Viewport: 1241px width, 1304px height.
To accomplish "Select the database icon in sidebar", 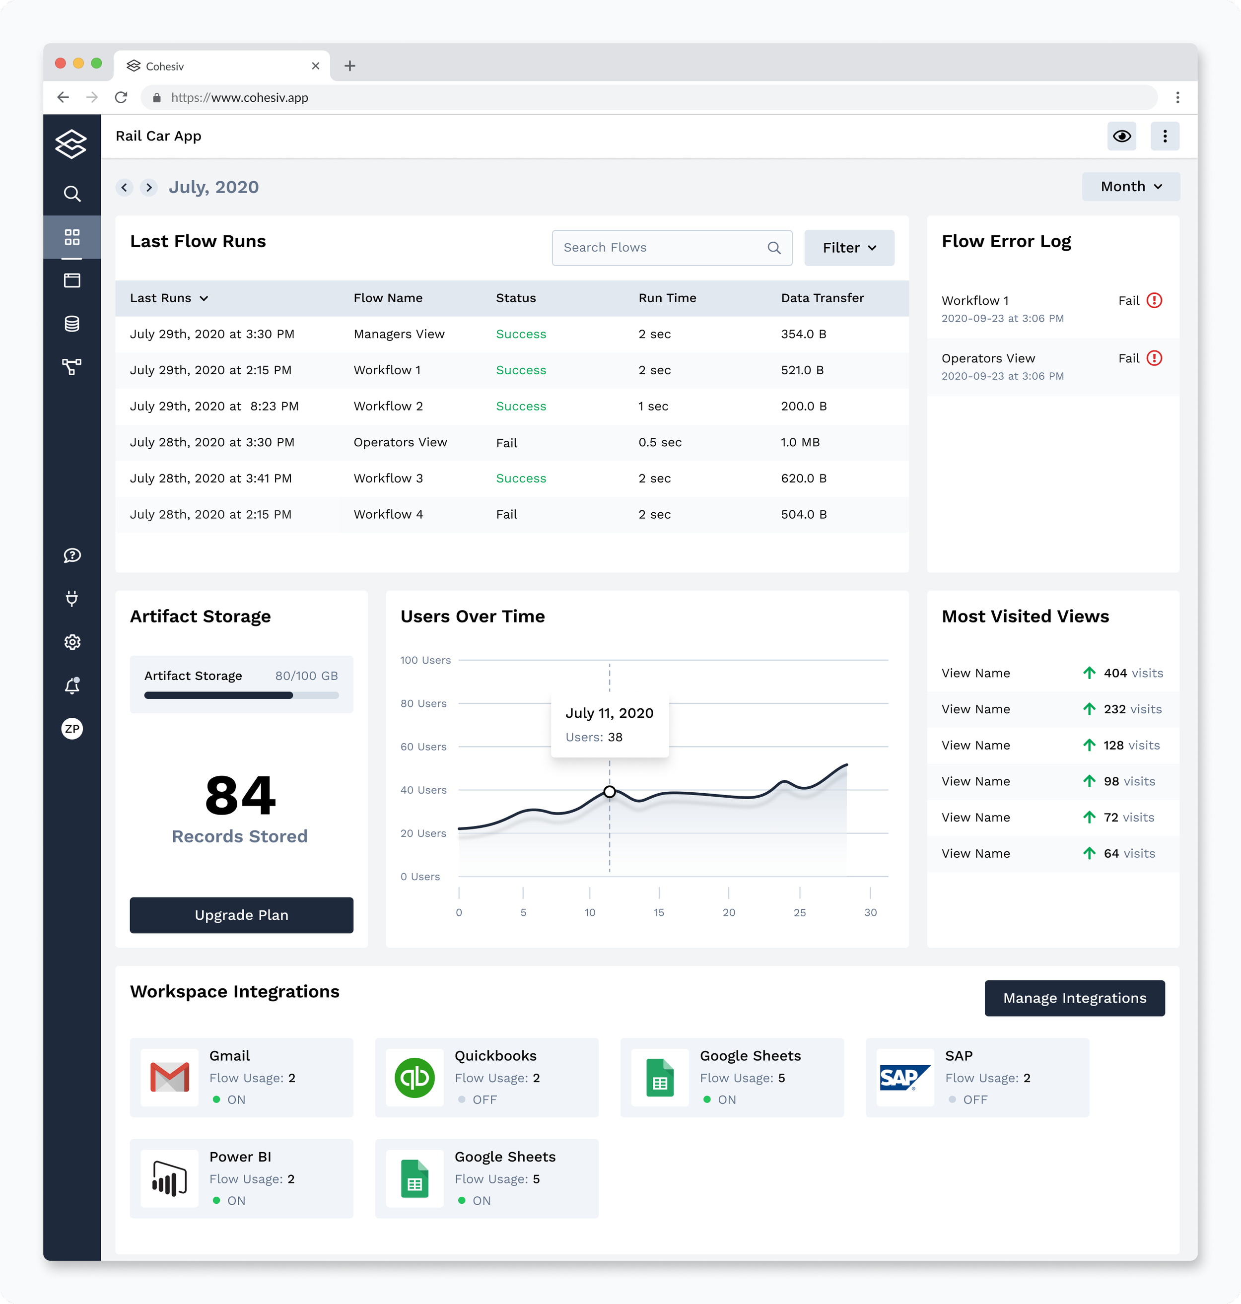I will click(x=72, y=324).
